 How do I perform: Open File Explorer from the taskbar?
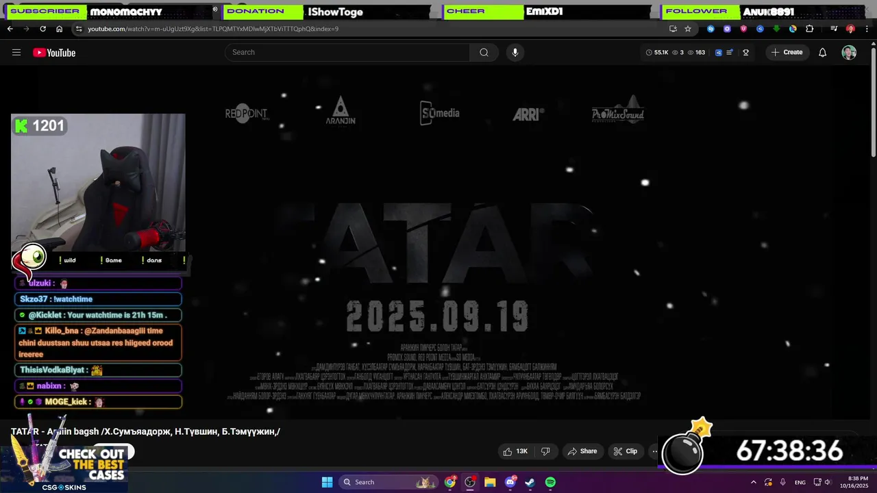point(490,482)
